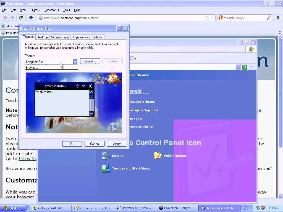
Task: Click 'Change the screen resolution' task link
Action: [141, 127]
